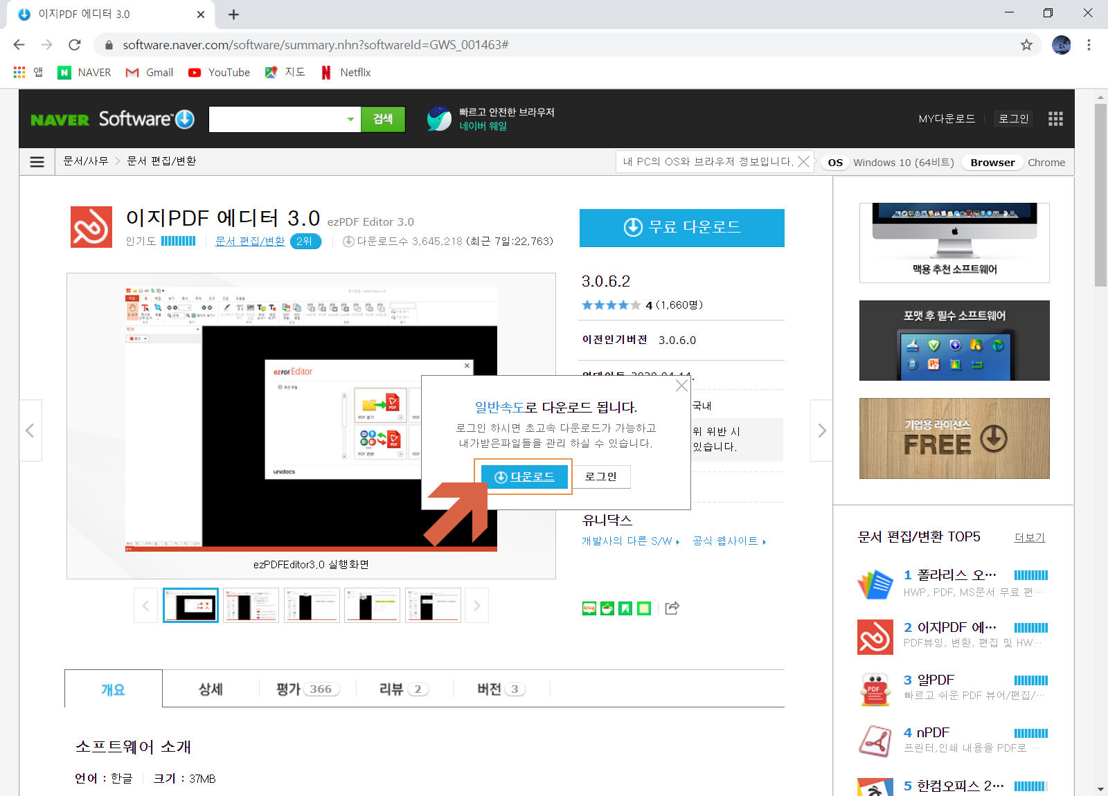Share to Naver cafe icon
Viewport: 1108px width, 796px height.
click(607, 608)
